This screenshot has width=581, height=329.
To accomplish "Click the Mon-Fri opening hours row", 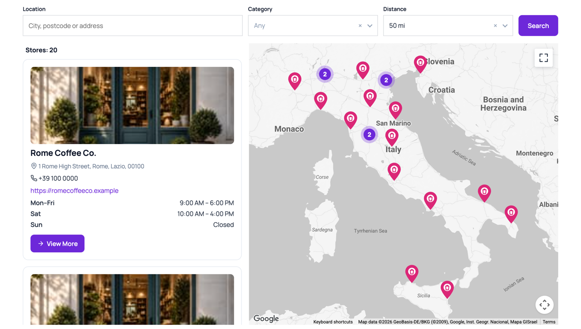I will pyautogui.click(x=132, y=203).
